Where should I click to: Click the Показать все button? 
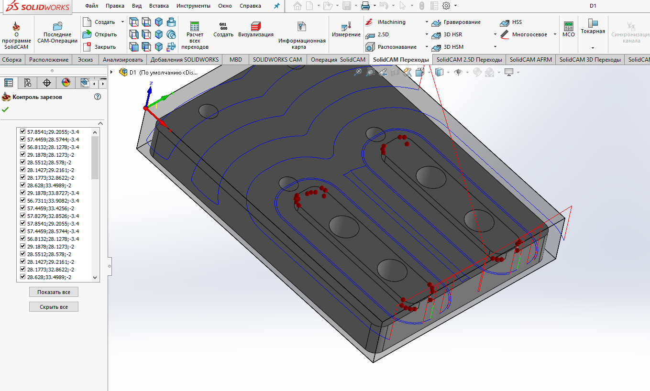coord(54,292)
